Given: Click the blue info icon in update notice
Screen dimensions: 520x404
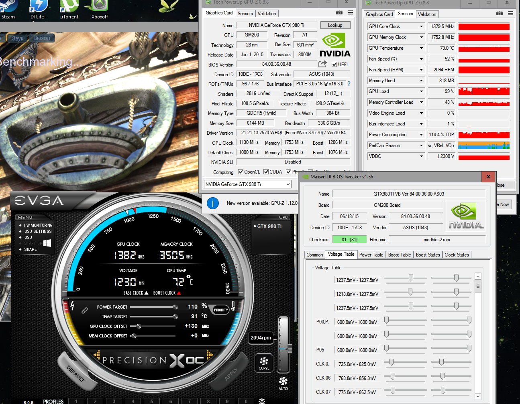Looking at the screenshot, I should coord(213,203).
